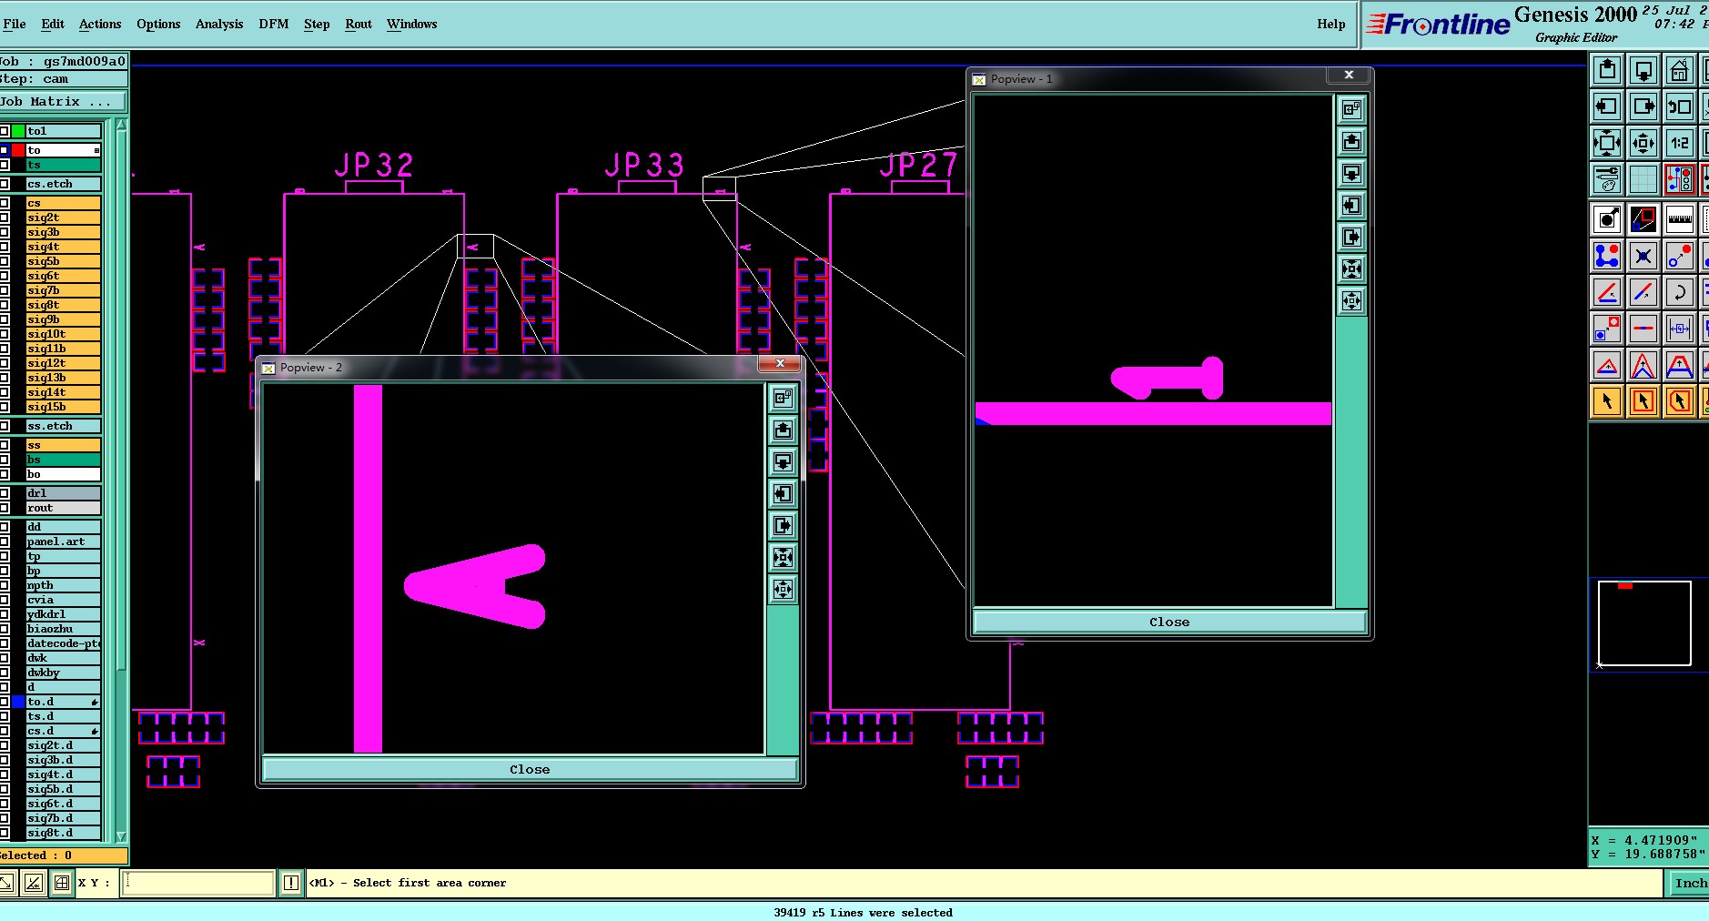Open the Inch units selector
This screenshot has height=921, width=1709.
[1690, 883]
